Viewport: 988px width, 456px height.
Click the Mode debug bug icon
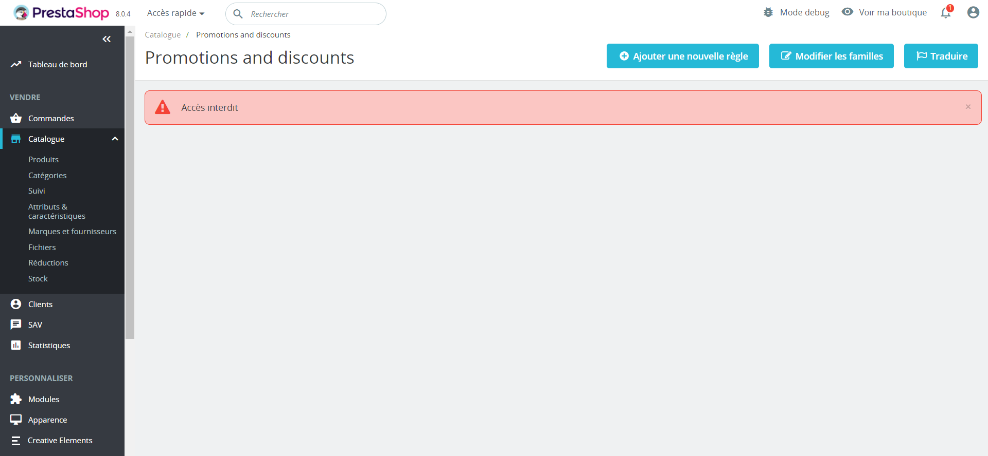(768, 12)
